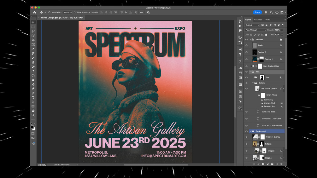Select the Spot Healing Brush tool

point(33,53)
